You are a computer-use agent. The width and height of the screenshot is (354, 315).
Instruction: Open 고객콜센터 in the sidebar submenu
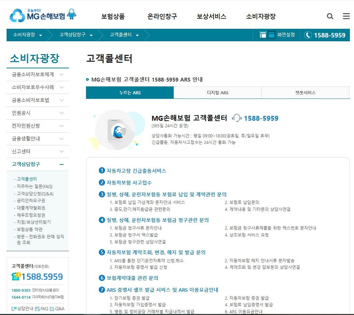(x=27, y=179)
